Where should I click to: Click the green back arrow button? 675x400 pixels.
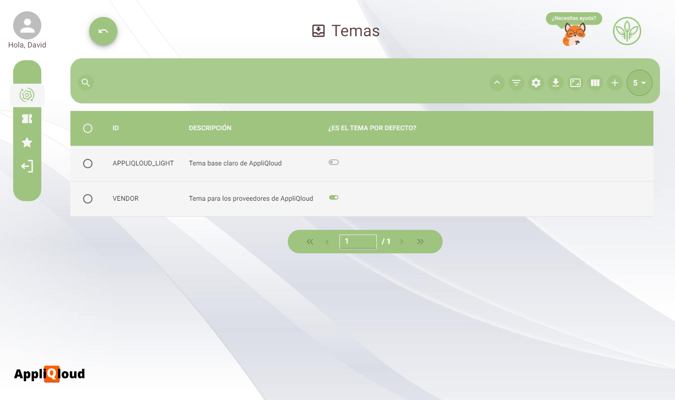(x=103, y=31)
